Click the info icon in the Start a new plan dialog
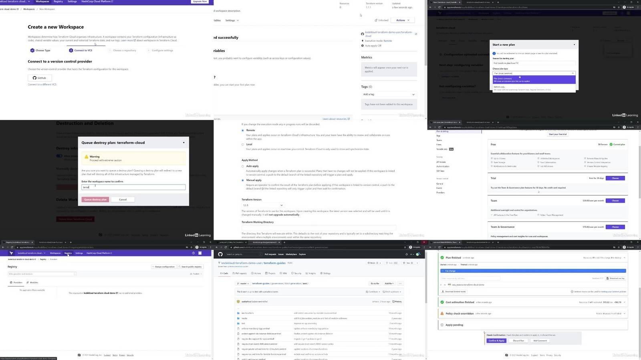Screen dimensions: 641x360 (x=494, y=53)
